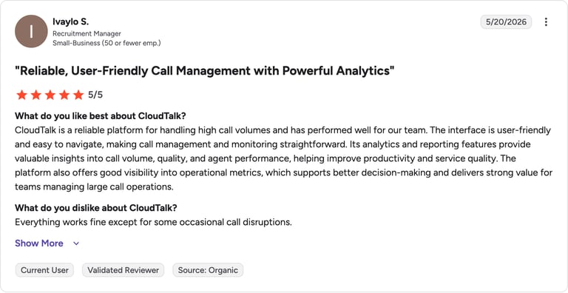Select the Current User tag
The image size is (568, 293).
44,270
